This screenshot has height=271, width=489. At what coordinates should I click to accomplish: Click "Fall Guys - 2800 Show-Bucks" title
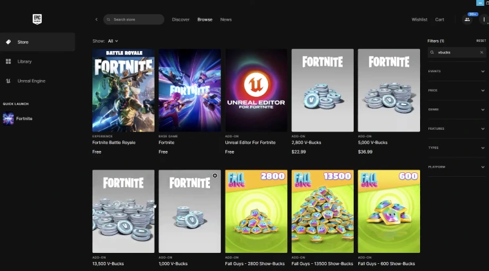[254, 263]
